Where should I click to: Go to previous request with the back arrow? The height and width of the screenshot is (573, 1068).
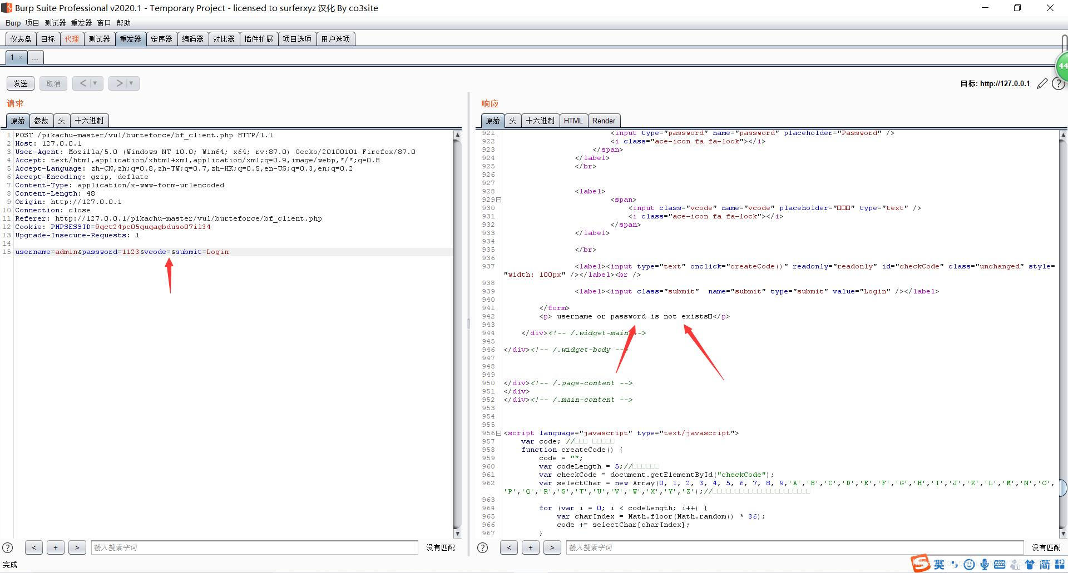tap(83, 83)
